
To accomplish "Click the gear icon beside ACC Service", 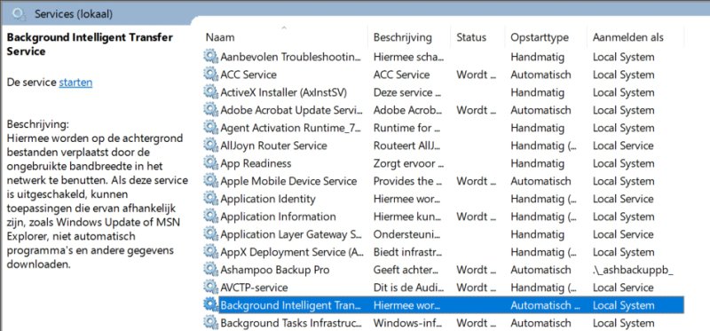I will pyautogui.click(x=210, y=75).
